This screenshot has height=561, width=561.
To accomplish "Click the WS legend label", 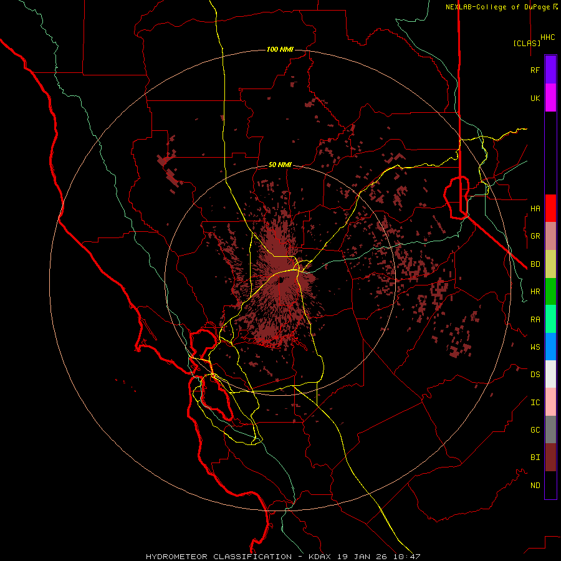I will pyautogui.click(x=535, y=347).
